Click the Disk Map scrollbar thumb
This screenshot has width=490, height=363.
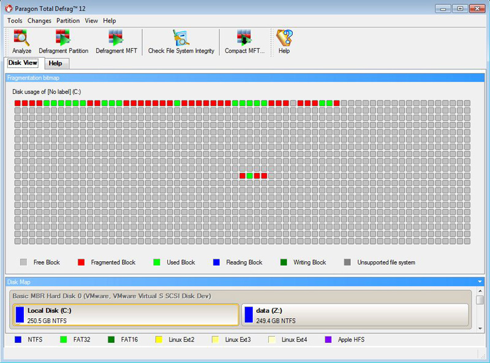[x=480, y=300]
